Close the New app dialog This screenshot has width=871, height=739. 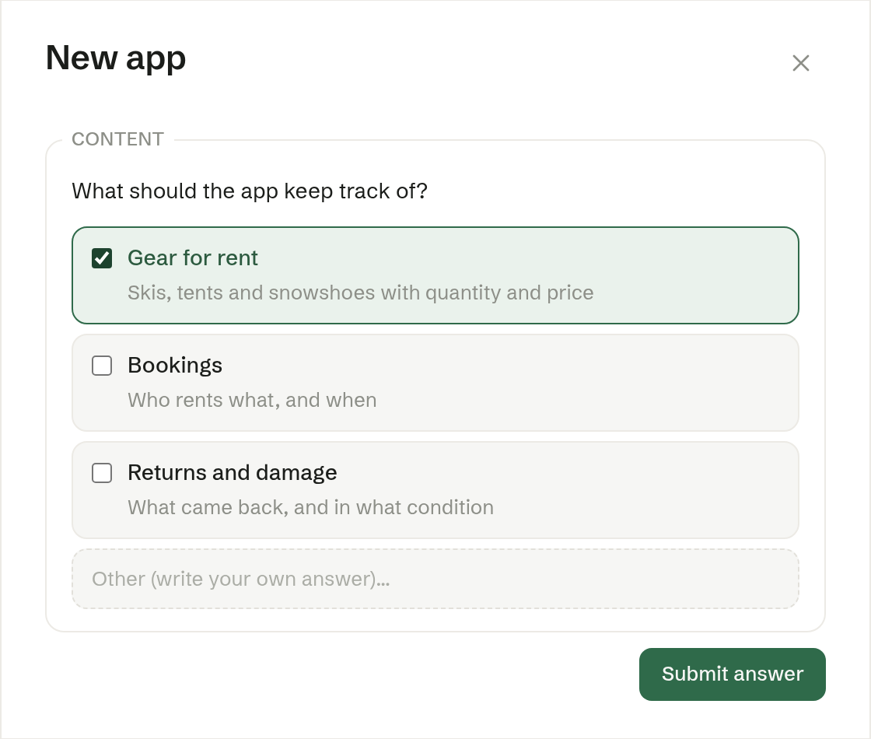800,63
